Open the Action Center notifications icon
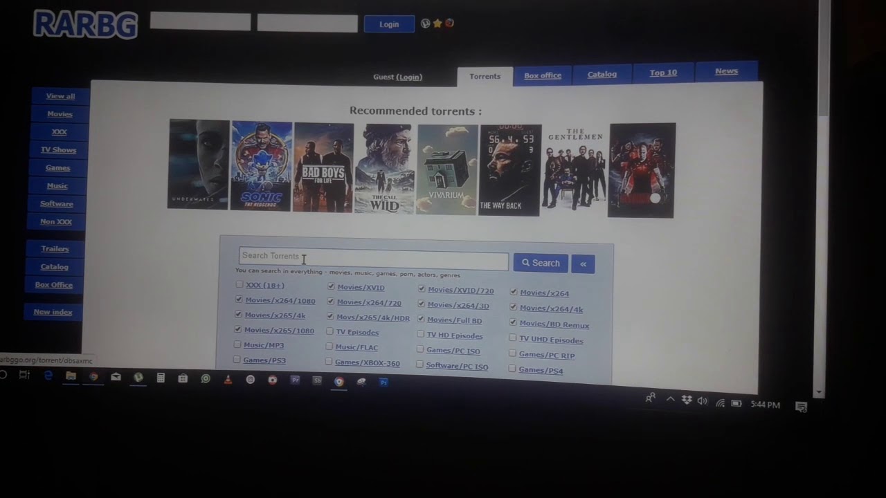Viewport: 886px width, 498px height. pyautogui.click(x=801, y=407)
